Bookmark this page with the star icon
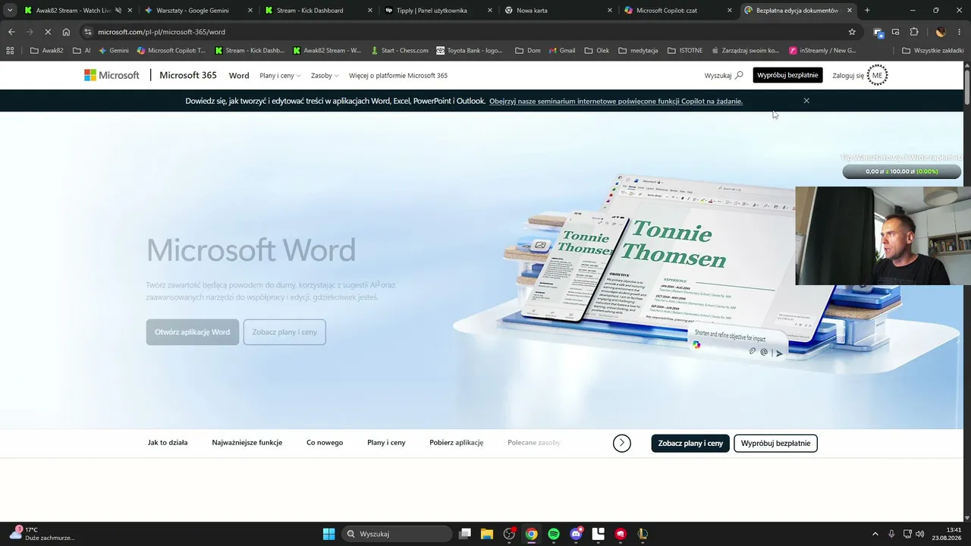This screenshot has height=546, width=971. (x=852, y=32)
